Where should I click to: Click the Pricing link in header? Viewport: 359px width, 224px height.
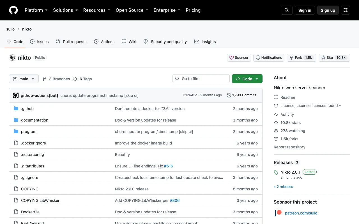[193, 10]
